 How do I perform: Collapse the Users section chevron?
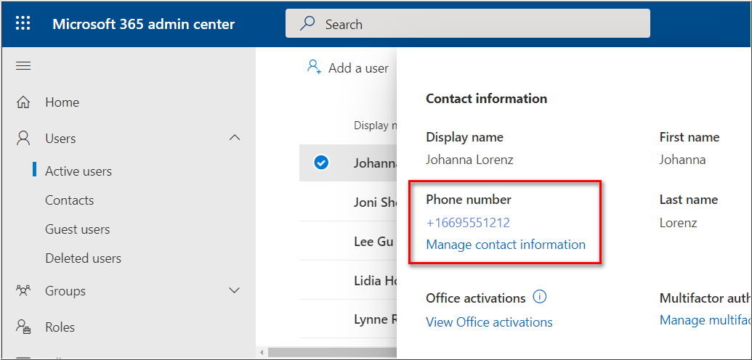coord(235,138)
